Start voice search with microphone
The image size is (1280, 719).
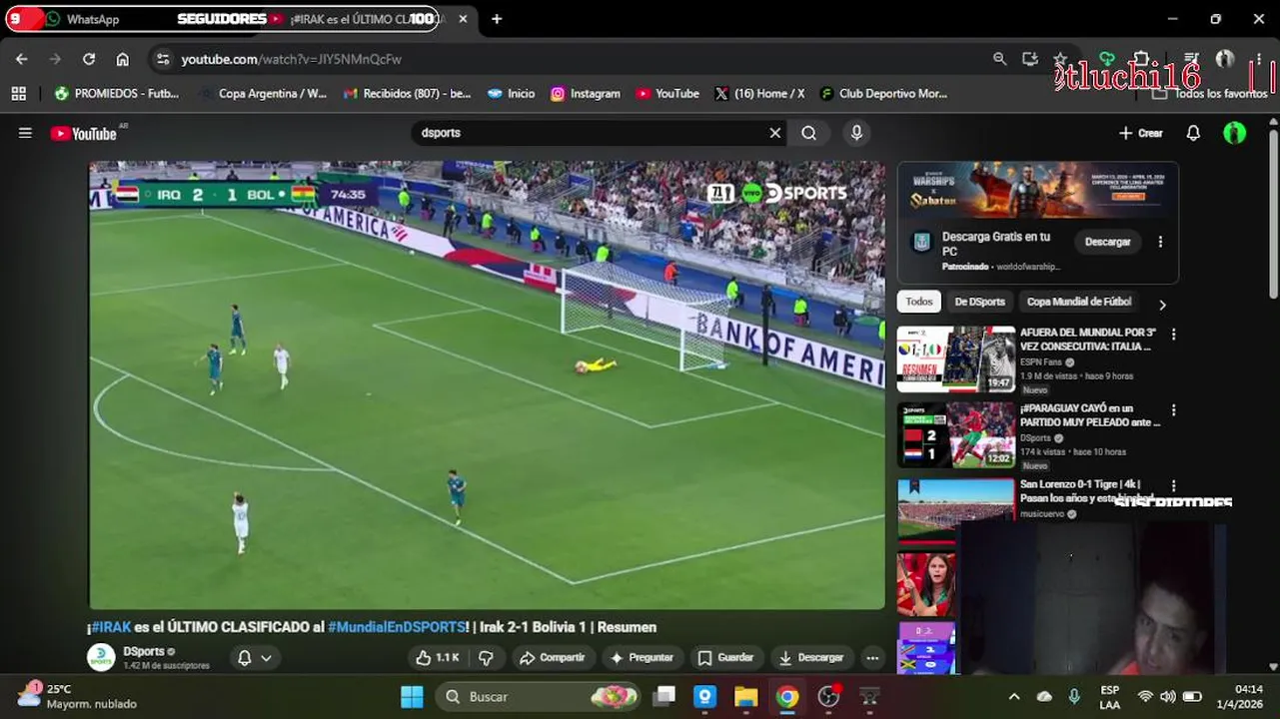click(856, 133)
